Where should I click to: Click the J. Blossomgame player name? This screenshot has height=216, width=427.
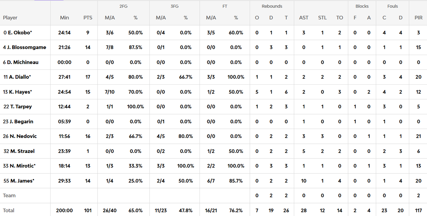point(26,47)
